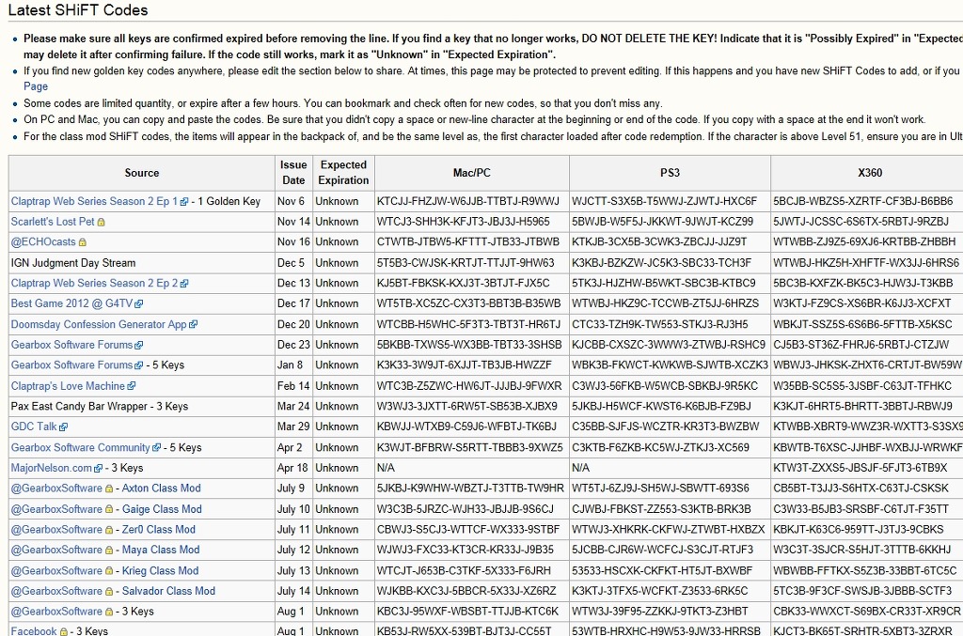Click 'Unknown' expiration in the GDC Talk row

[337, 427]
